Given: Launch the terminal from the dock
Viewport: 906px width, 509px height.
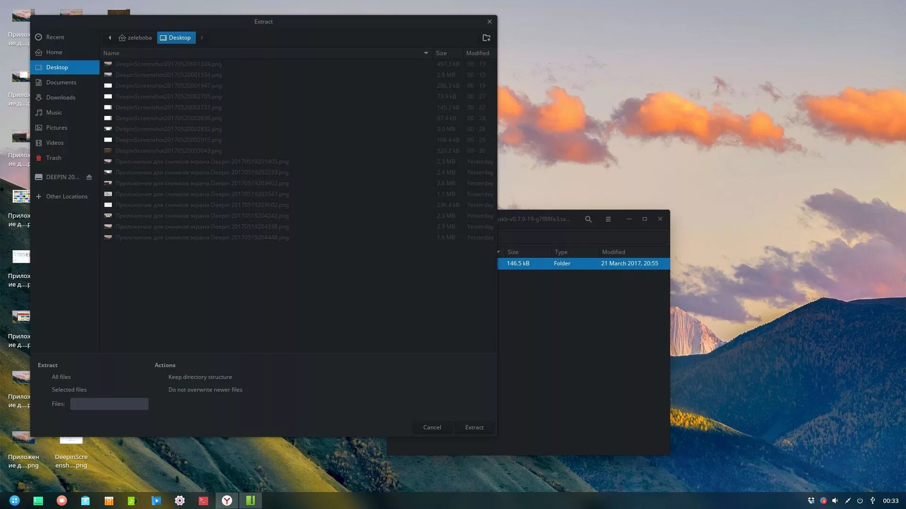Looking at the screenshot, I should click(203, 501).
